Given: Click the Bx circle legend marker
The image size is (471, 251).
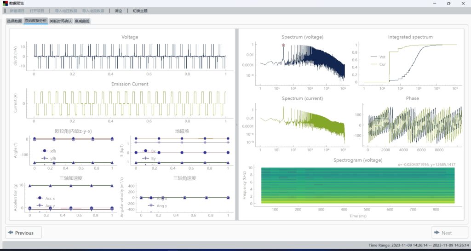Looking at the screenshot, I should [x=145, y=151].
